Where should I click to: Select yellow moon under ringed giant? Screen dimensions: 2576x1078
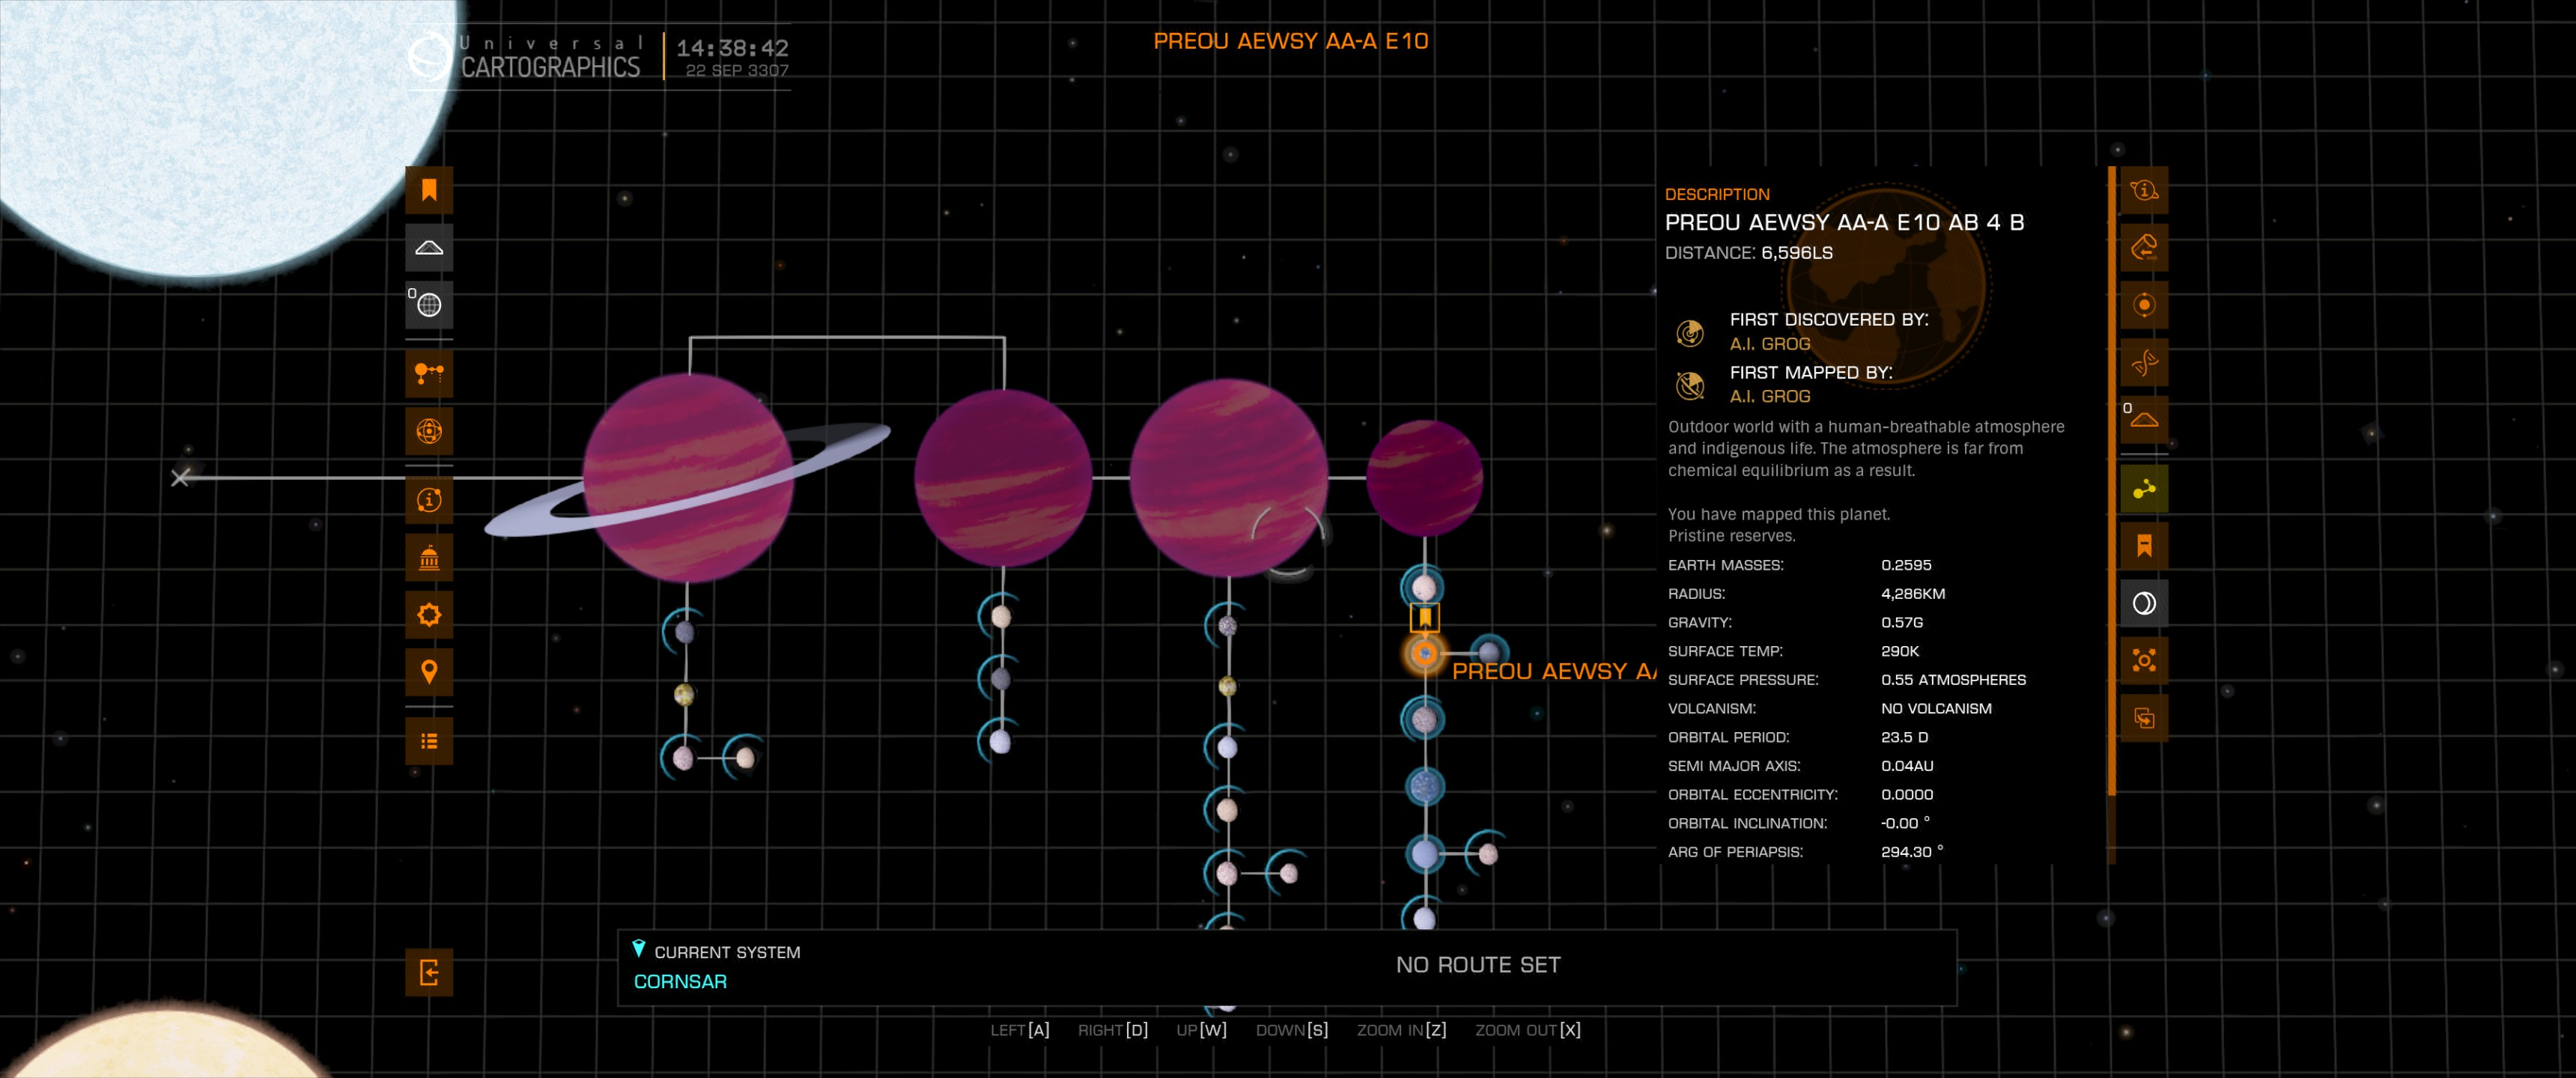coord(684,694)
